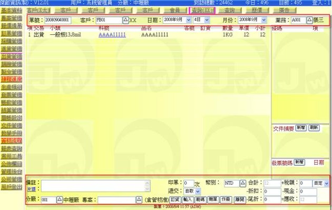The height and width of the screenshot is (210, 332).
Task: Click inside the 備註 remarks text area
Action: [x=95, y=186]
